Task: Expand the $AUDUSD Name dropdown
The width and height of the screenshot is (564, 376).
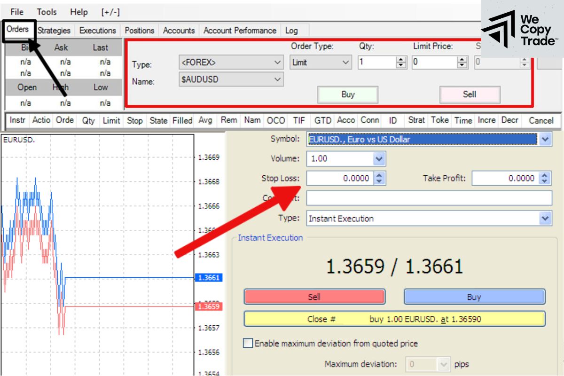Action: pyautogui.click(x=277, y=79)
